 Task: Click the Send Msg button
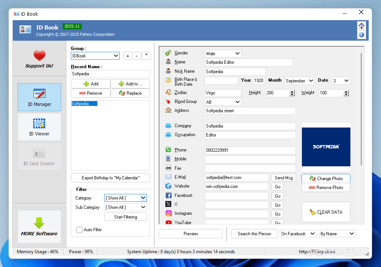click(283, 178)
